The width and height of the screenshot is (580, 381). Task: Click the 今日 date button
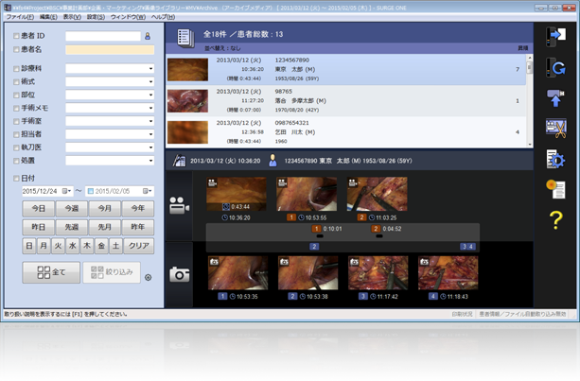click(x=39, y=208)
